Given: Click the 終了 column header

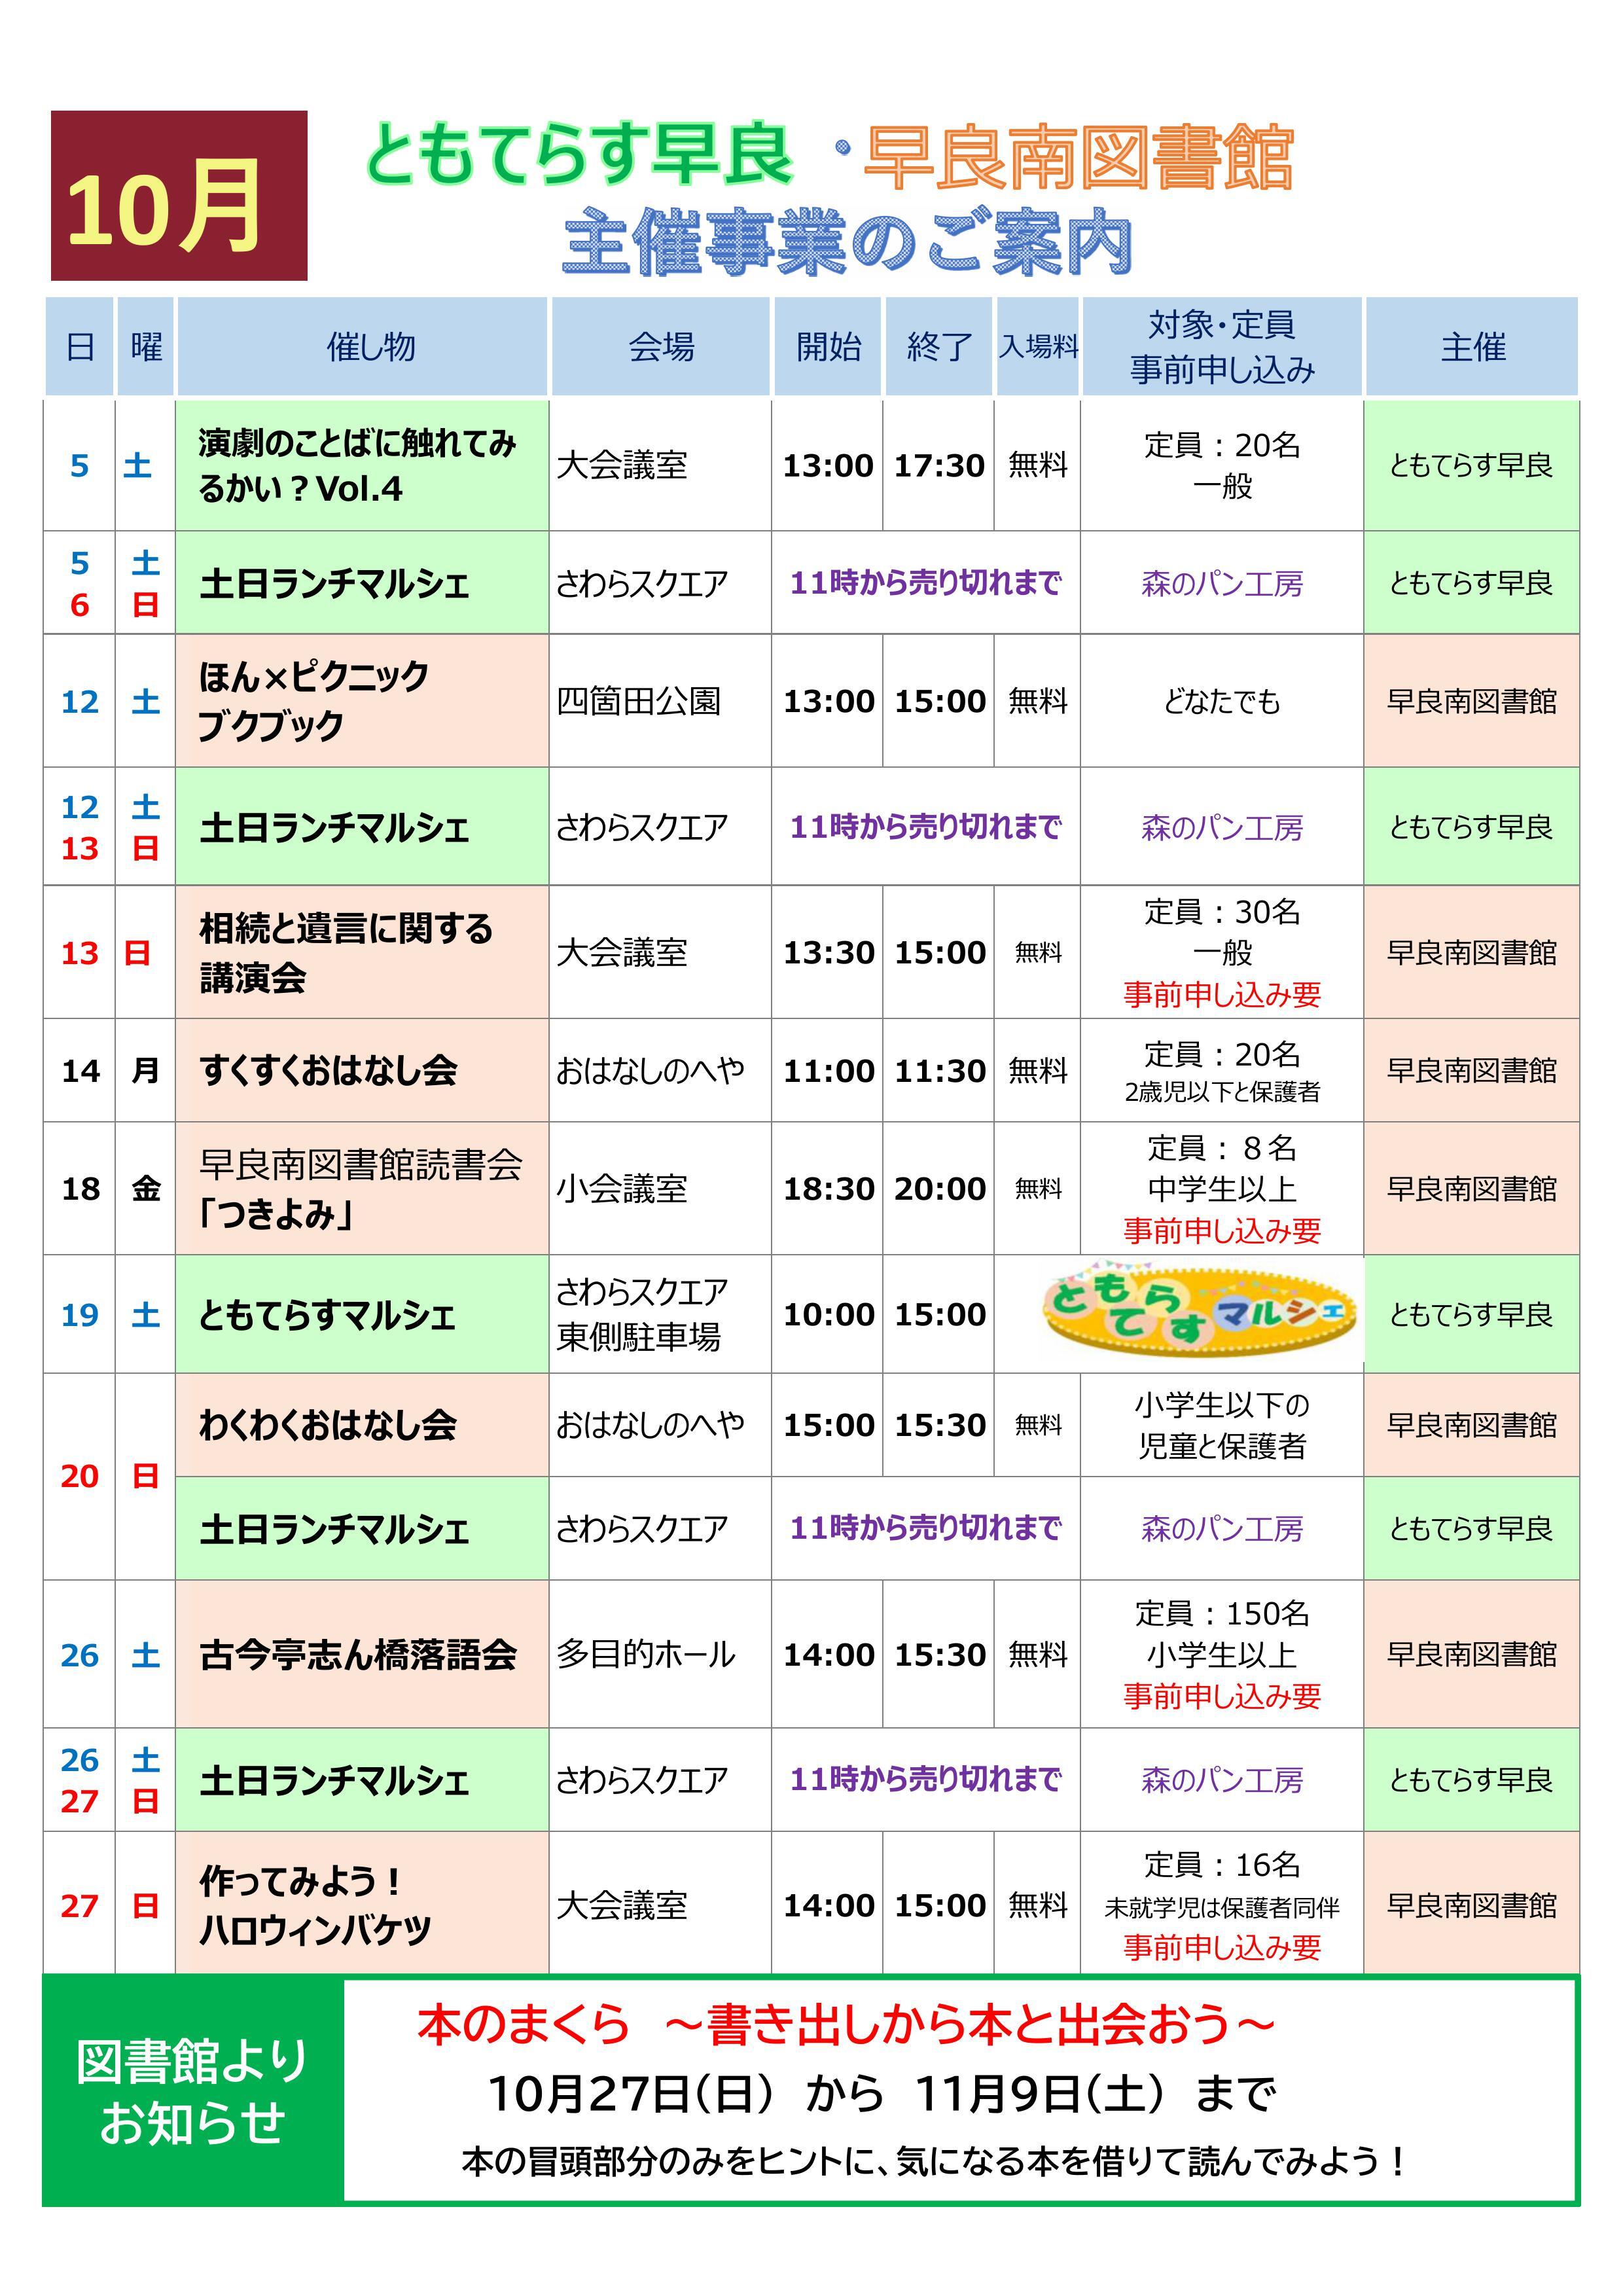Looking at the screenshot, I should pos(939,347).
